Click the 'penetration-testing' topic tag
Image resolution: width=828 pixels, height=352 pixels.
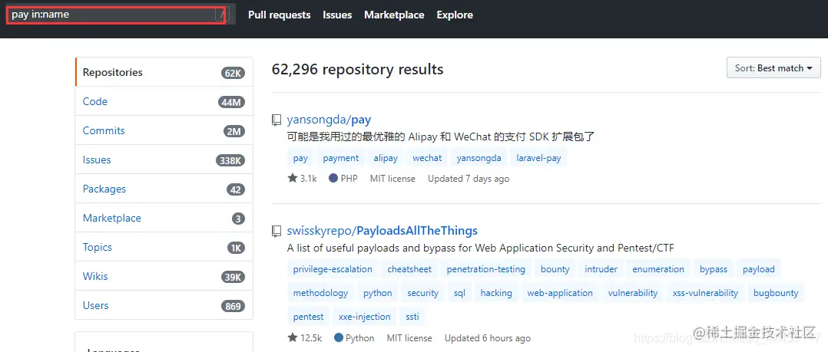click(485, 269)
